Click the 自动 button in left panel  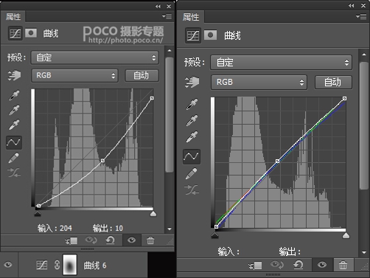coord(142,75)
